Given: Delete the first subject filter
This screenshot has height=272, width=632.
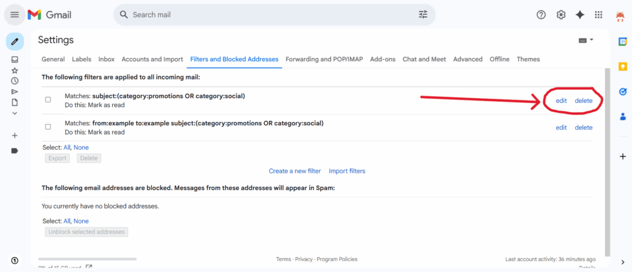Looking at the screenshot, I should point(584,101).
